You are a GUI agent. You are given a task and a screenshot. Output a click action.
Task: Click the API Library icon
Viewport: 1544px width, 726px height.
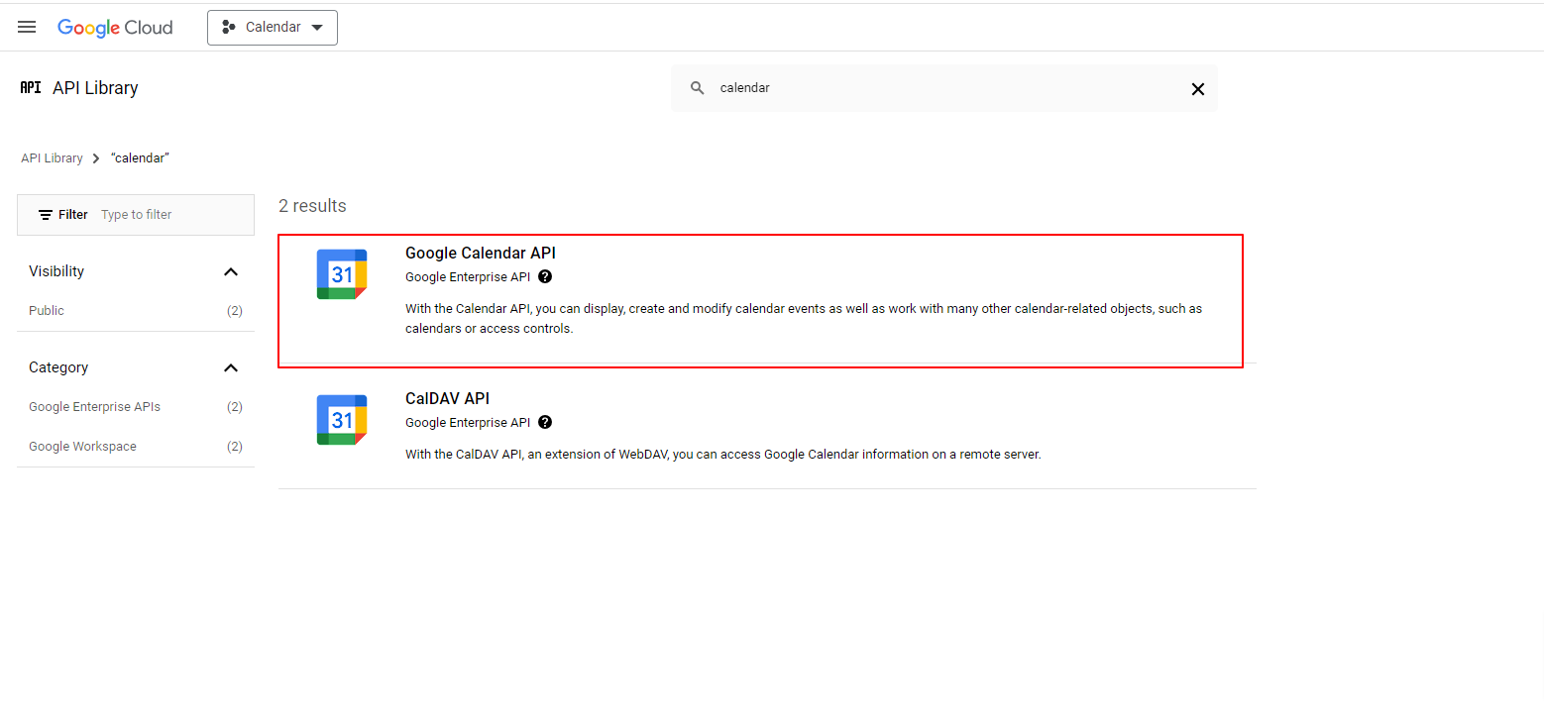click(x=31, y=87)
